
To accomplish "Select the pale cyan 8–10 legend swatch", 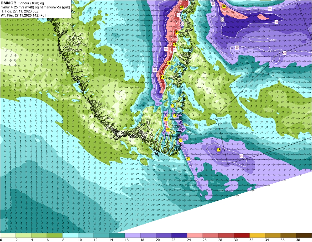I will tap(70, 235).
